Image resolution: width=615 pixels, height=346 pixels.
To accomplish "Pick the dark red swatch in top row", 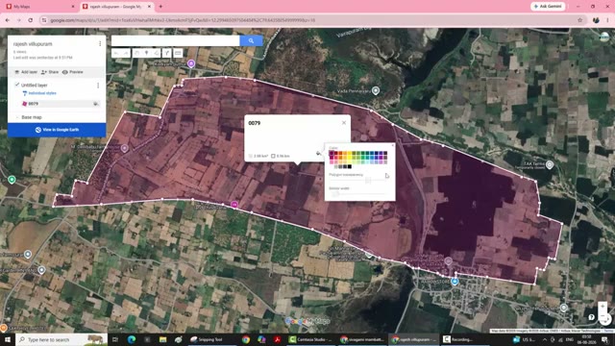I will pyautogui.click(x=335, y=153).
